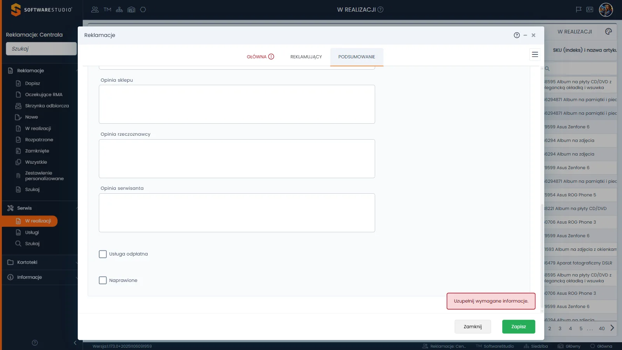Open the hamburger menu in the dialog
Image resolution: width=622 pixels, height=350 pixels.
[535, 54]
